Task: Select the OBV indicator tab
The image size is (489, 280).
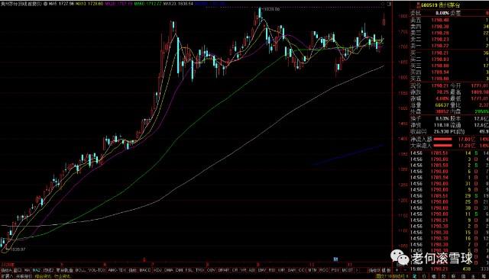Action: 211,270
